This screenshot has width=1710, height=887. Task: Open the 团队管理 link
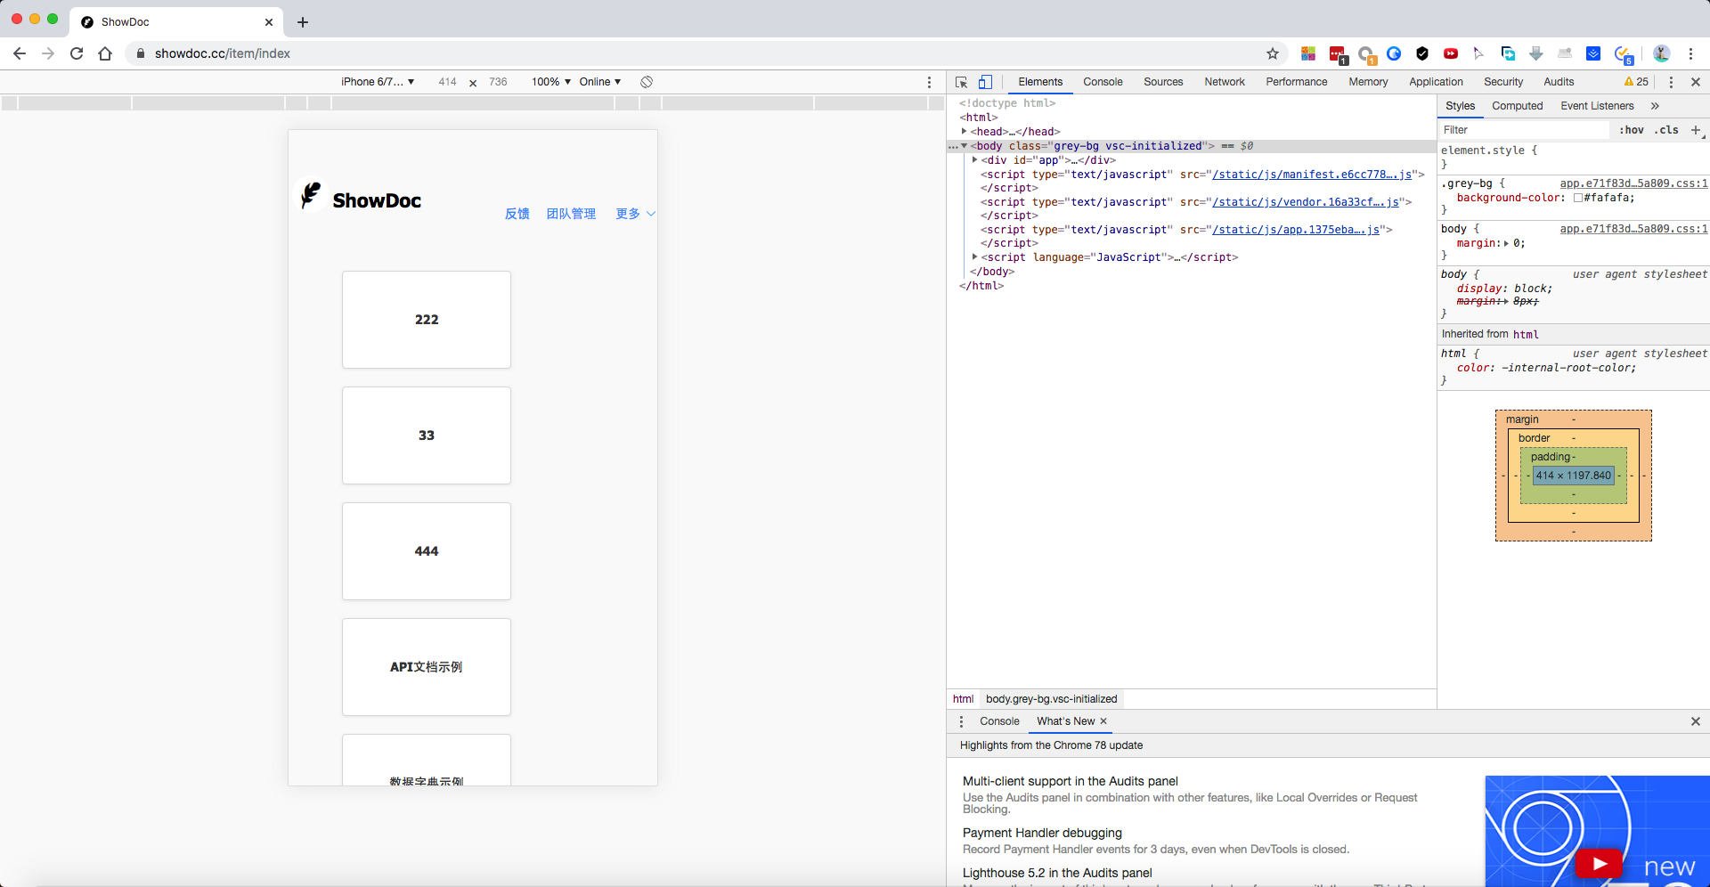[x=571, y=214]
